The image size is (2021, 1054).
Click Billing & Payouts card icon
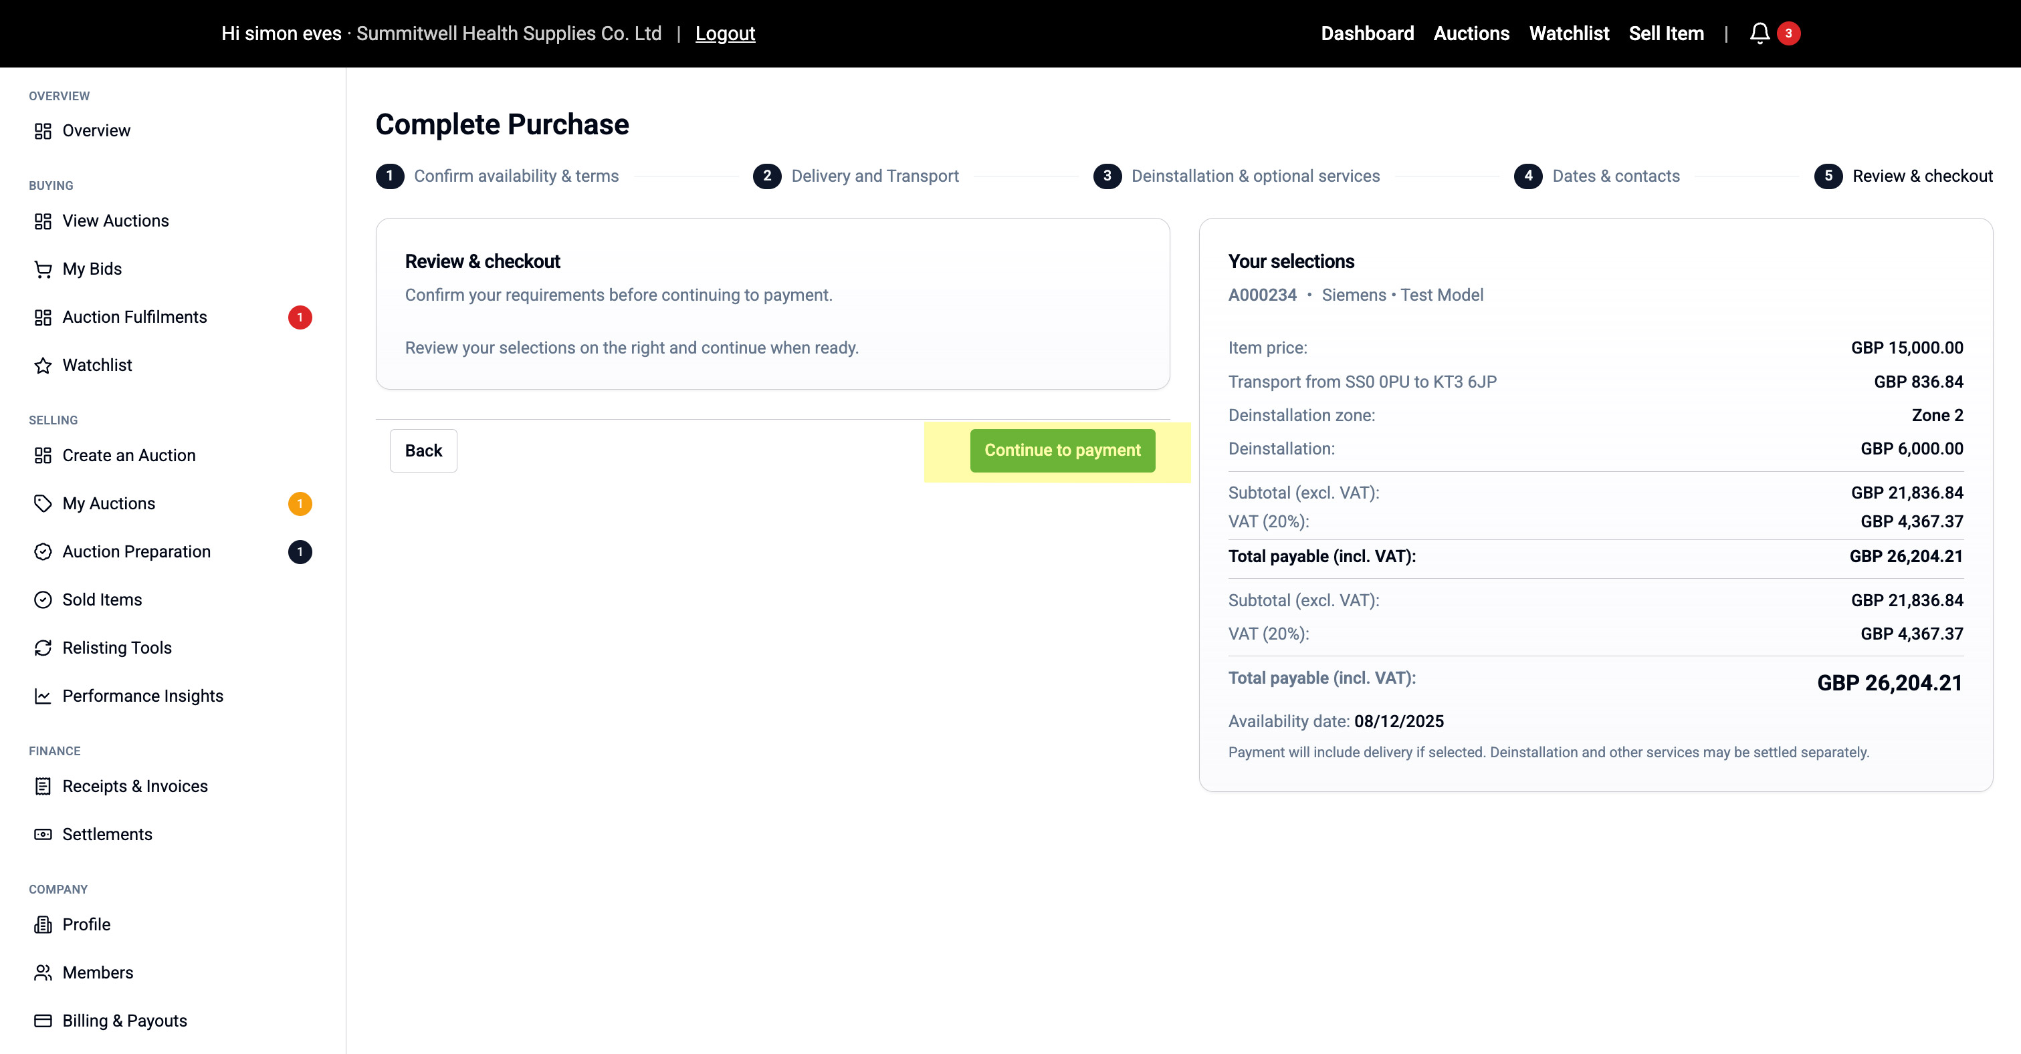43,1021
